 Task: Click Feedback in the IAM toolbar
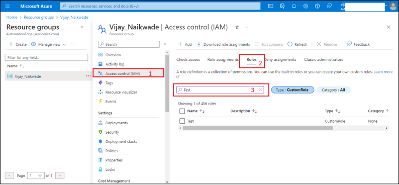pyautogui.click(x=358, y=44)
